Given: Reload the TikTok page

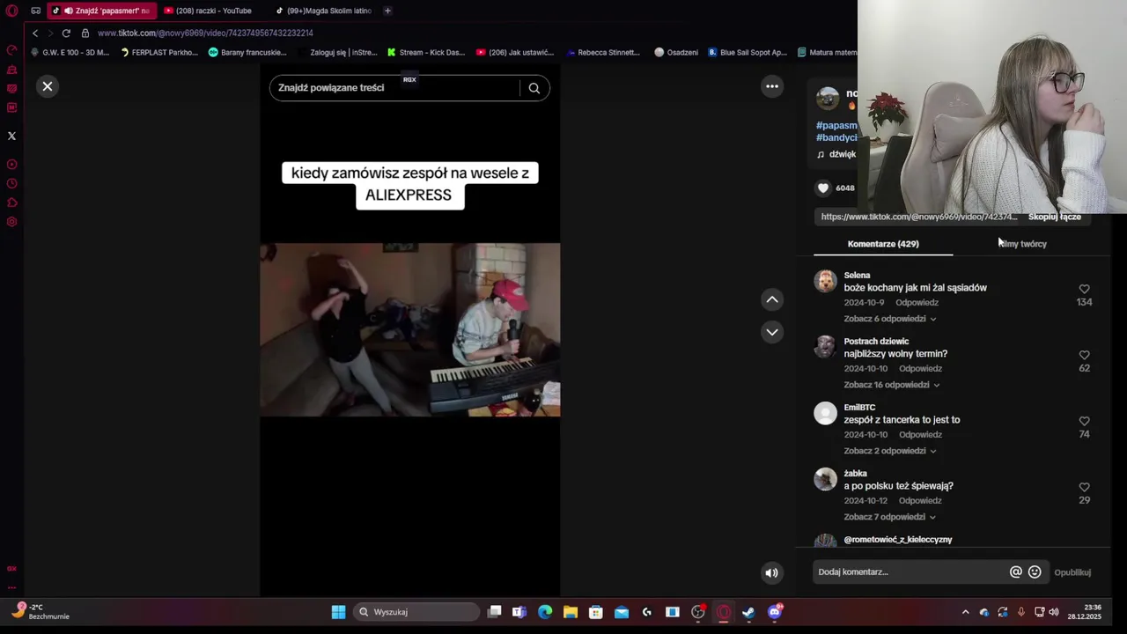Looking at the screenshot, I should (66, 33).
